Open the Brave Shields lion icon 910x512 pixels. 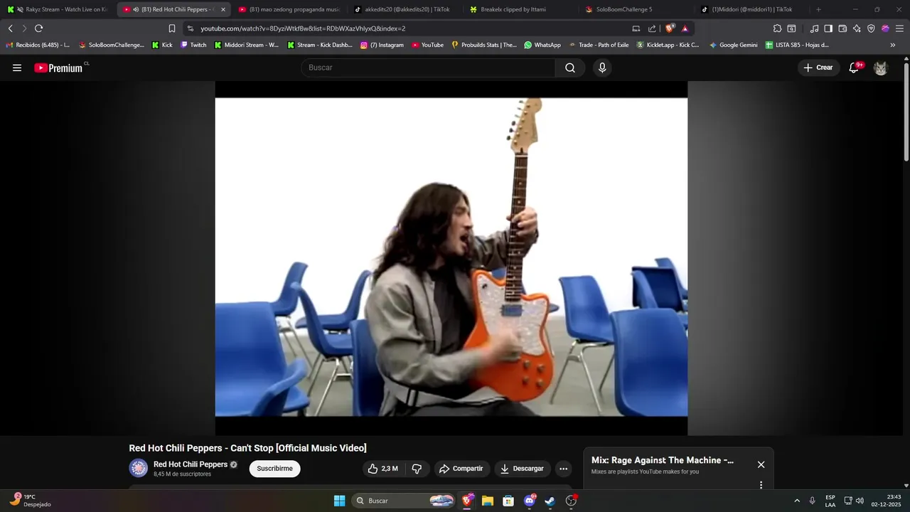(x=670, y=28)
